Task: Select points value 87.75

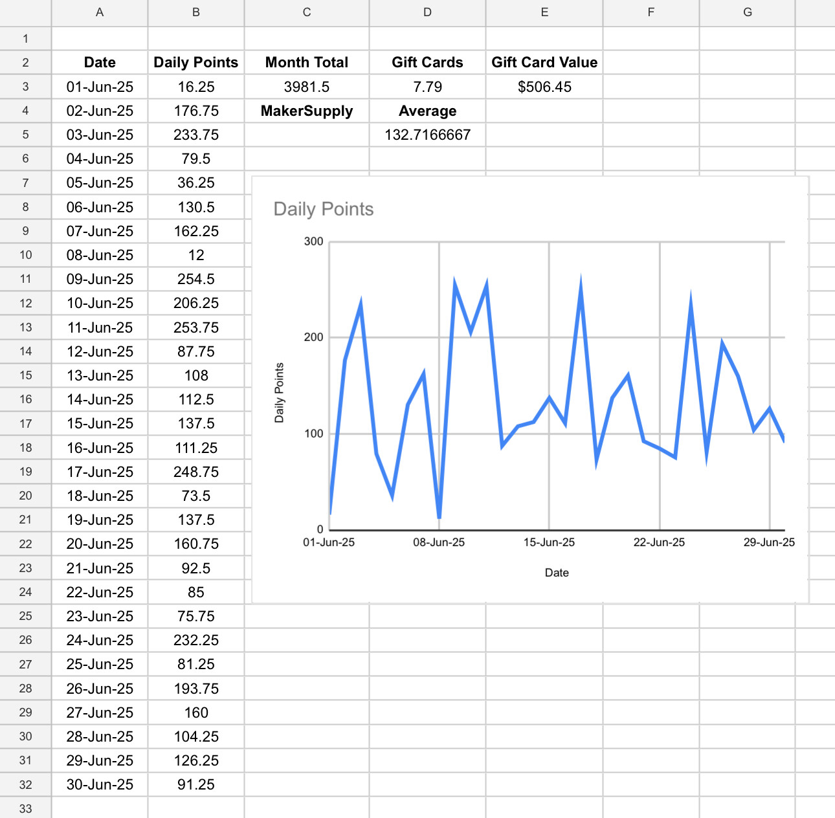Action: (x=196, y=351)
